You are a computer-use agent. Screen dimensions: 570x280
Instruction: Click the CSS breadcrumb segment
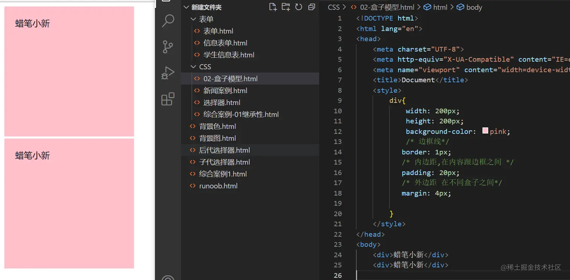(334, 7)
